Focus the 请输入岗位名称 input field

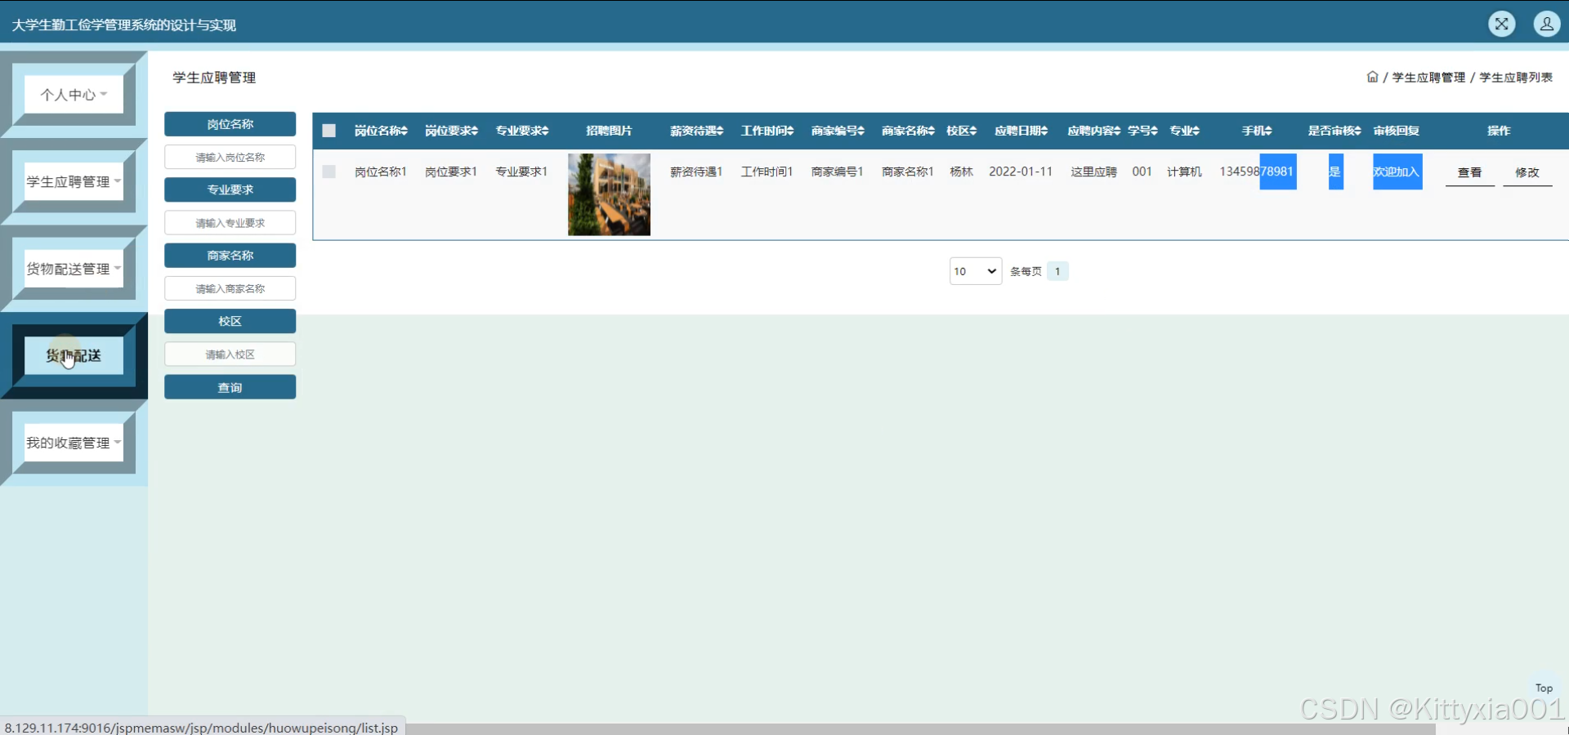coord(230,157)
